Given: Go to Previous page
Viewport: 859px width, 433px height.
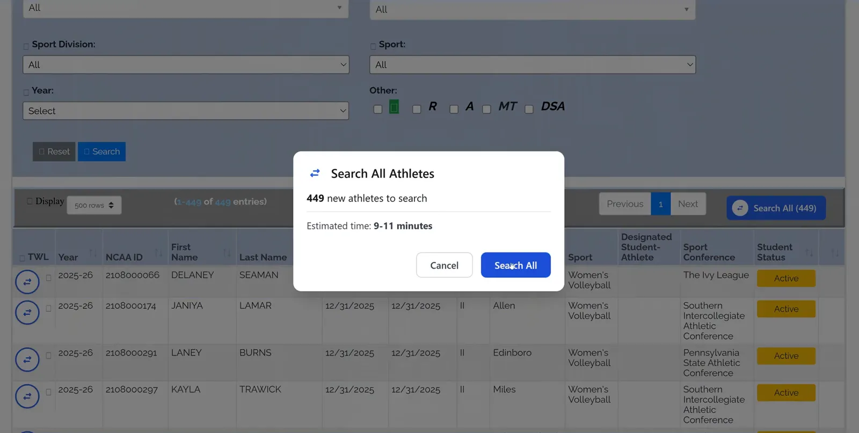Looking at the screenshot, I should tap(625, 204).
